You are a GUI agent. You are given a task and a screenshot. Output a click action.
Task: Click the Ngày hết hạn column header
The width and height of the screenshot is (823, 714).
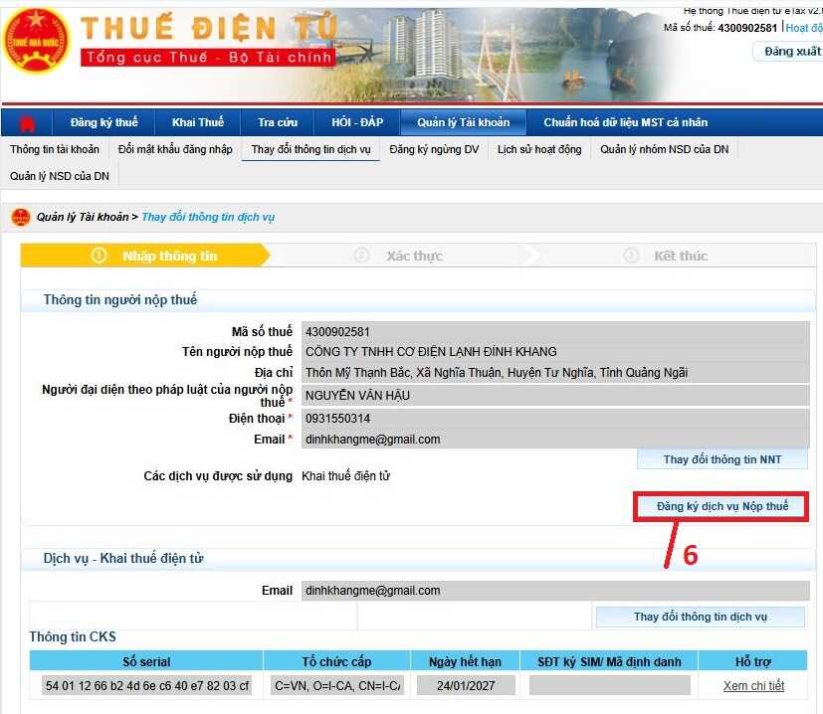coord(465,661)
